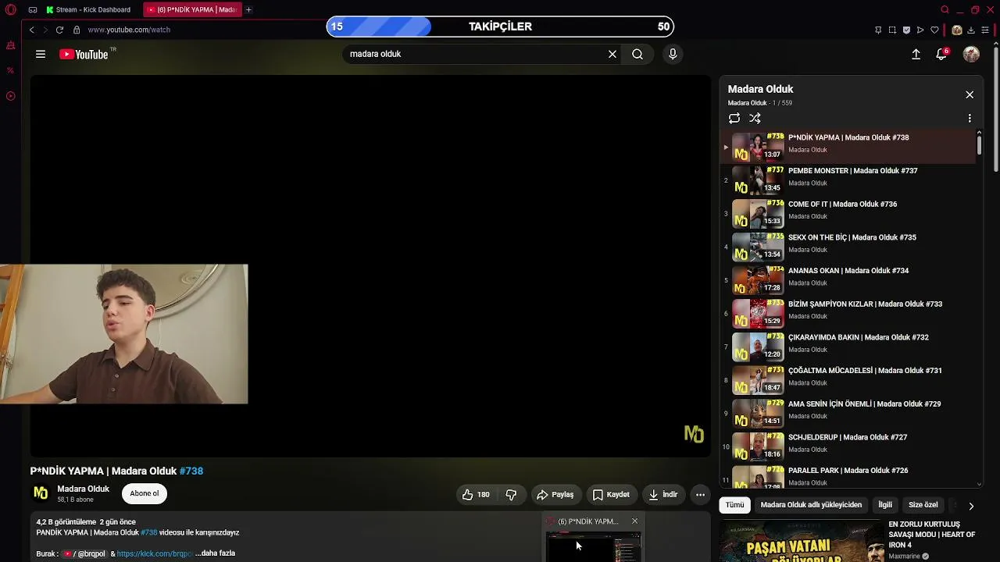The image size is (1000, 562).
Task: Open the sidebar player icon
Action: (x=10, y=96)
